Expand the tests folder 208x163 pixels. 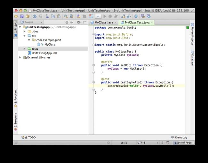tap(25, 49)
